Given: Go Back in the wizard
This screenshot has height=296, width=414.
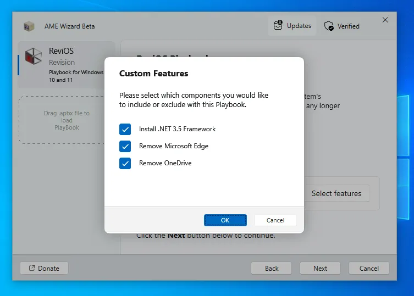Looking at the screenshot, I should [272, 269].
